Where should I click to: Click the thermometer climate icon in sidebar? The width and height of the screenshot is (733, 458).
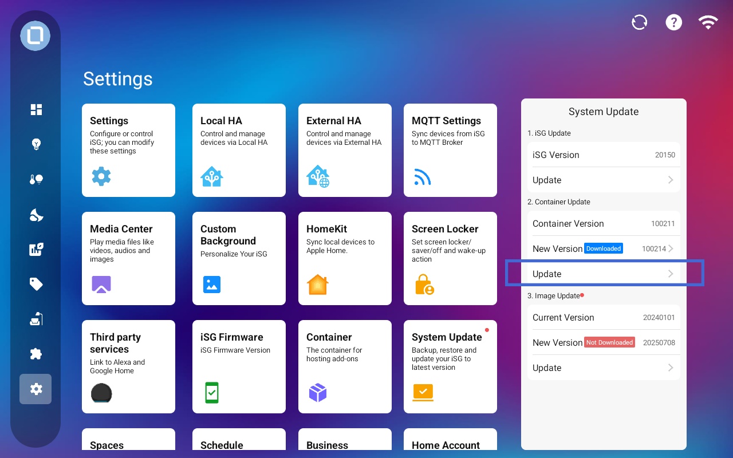(x=36, y=180)
